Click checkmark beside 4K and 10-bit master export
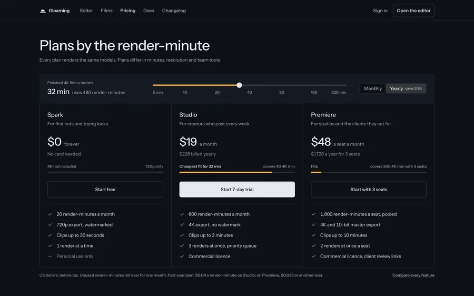The height and width of the screenshot is (296, 474). (313, 225)
